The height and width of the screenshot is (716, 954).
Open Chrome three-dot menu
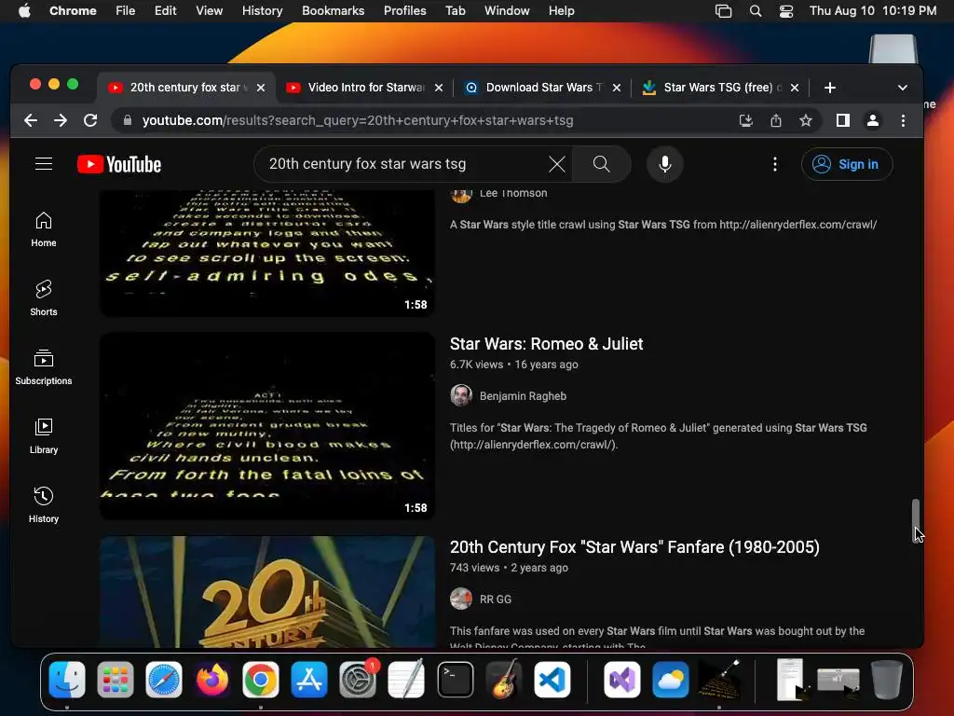pos(903,120)
